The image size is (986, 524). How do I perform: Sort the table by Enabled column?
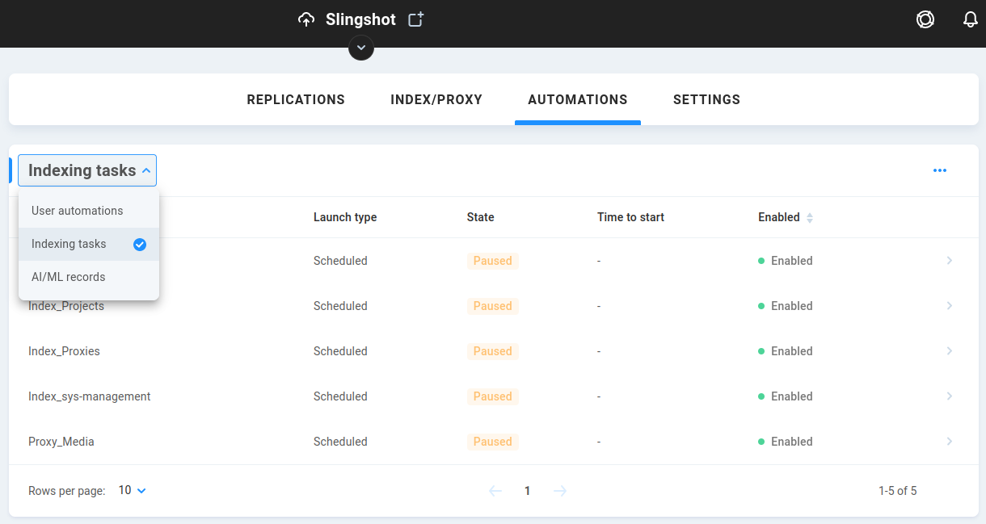(786, 217)
